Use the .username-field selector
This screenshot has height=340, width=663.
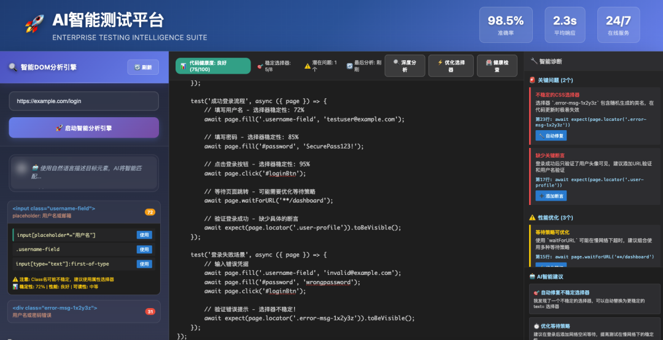(x=144, y=250)
